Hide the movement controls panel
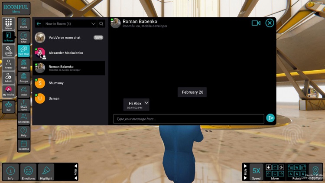The width and height of the screenshot is (325, 183). (245, 172)
